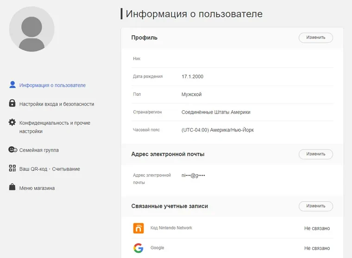Click Не связано status next to Google
352x258 pixels.
point(317,248)
